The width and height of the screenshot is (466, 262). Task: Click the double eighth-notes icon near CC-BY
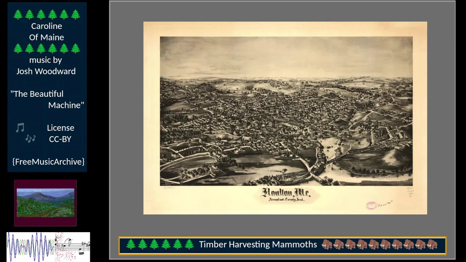(x=31, y=139)
